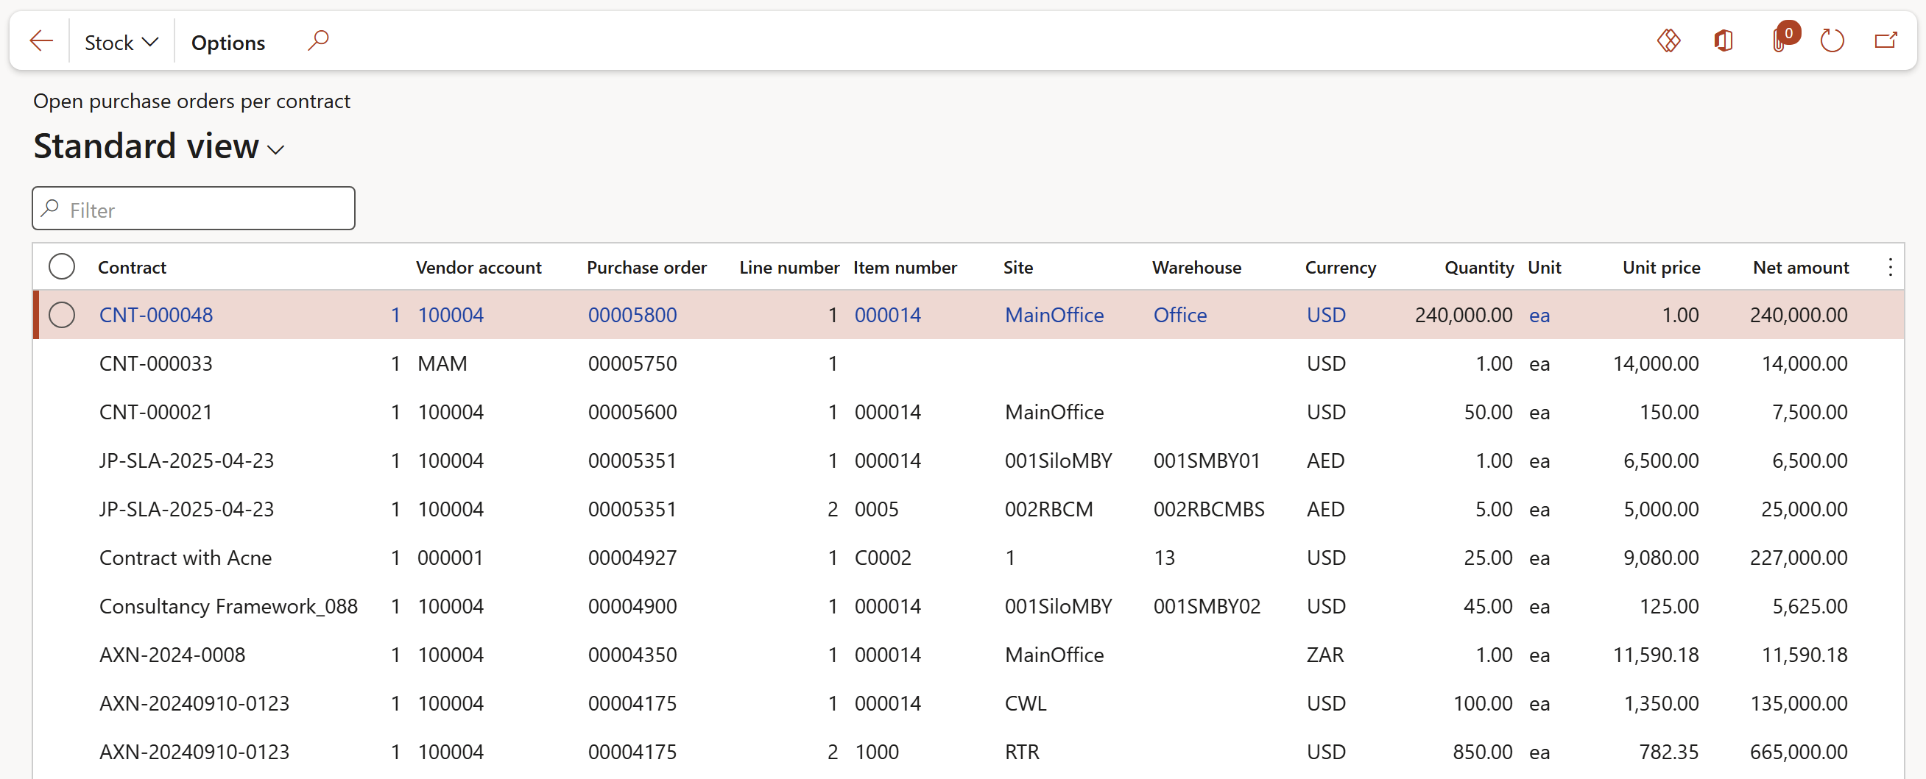Open purchase order link 00005800
This screenshot has height=779, width=1926.
tap(632, 315)
